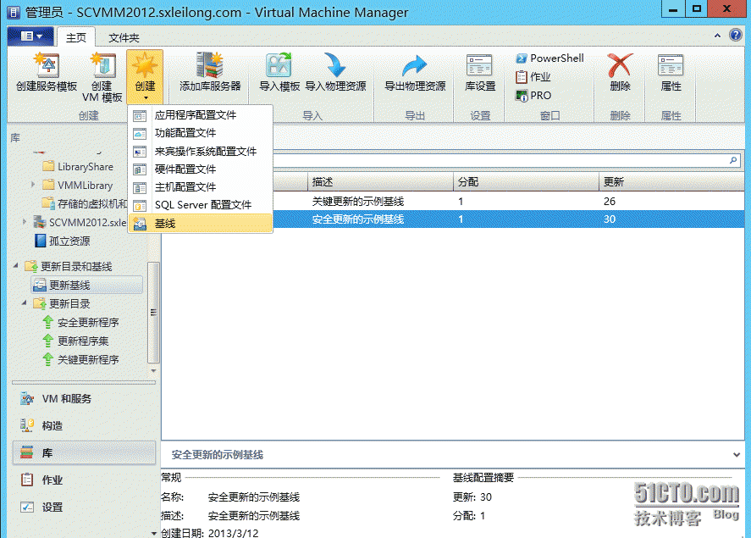
Task: Open the VM 和服务 workspace
Action: tap(84, 398)
